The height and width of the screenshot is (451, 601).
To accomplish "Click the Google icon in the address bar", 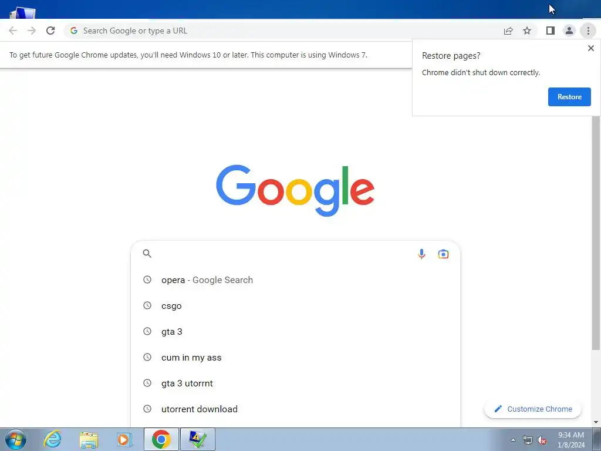I will coord(74,31).
